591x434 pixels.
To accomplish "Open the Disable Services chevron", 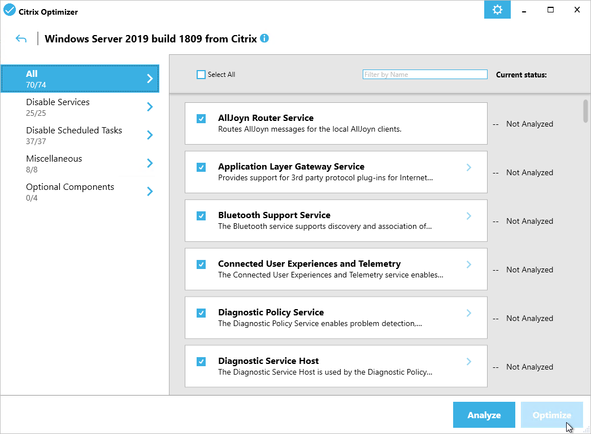I will point(150,107).
